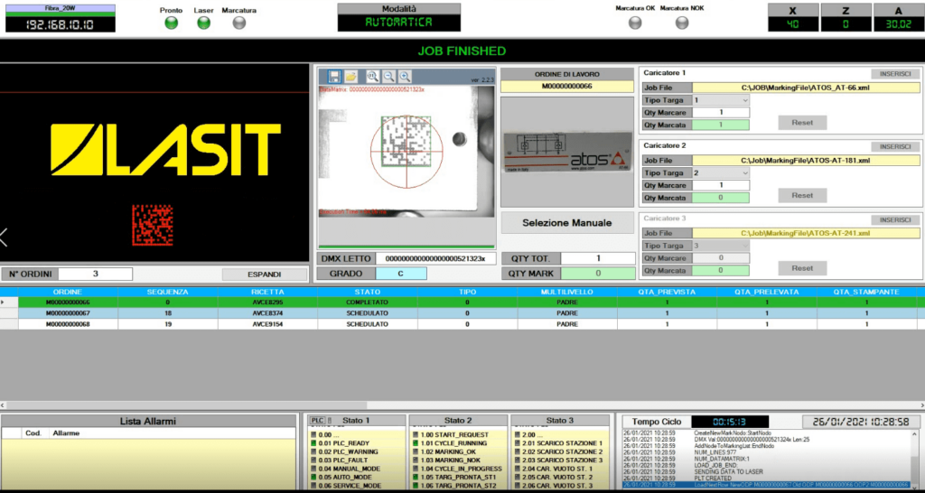Click the zoom-to-fit magnifier icon
Image resolution: width=925 pixels, height=493 pixels.
[372, 76]
